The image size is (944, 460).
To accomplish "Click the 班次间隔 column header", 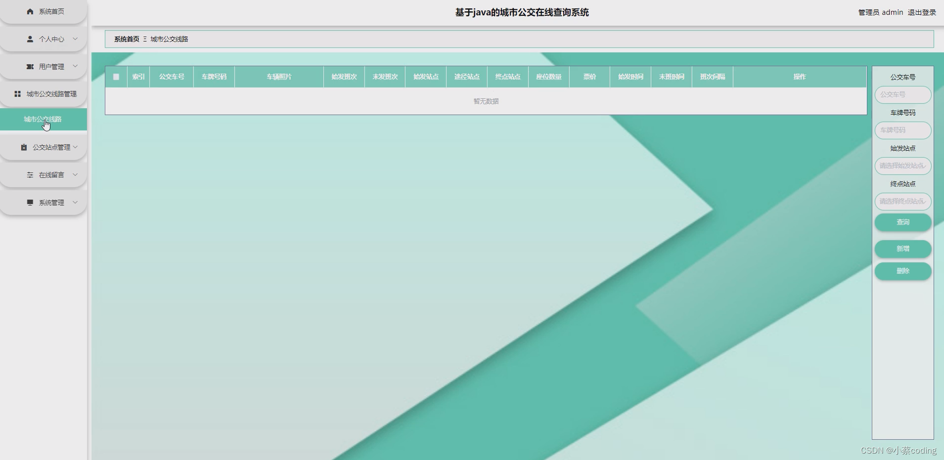I will coord(713,77).
